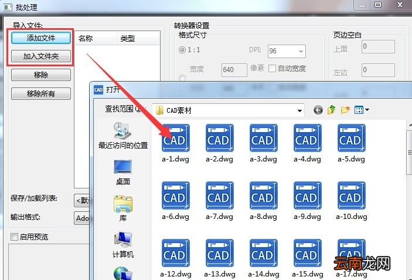Select the a-9.dwg file icon
Image resolution: width=412 pixels, height=280 pixels.
(308, 195)
